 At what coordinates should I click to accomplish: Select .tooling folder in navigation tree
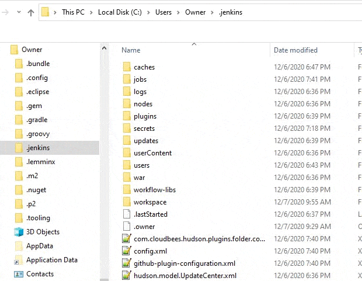(x=38, y=218)
